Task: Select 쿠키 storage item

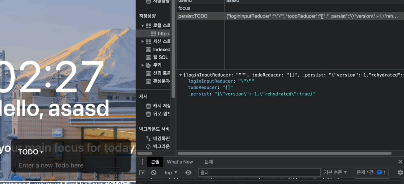Action: [x=157, y=65]
